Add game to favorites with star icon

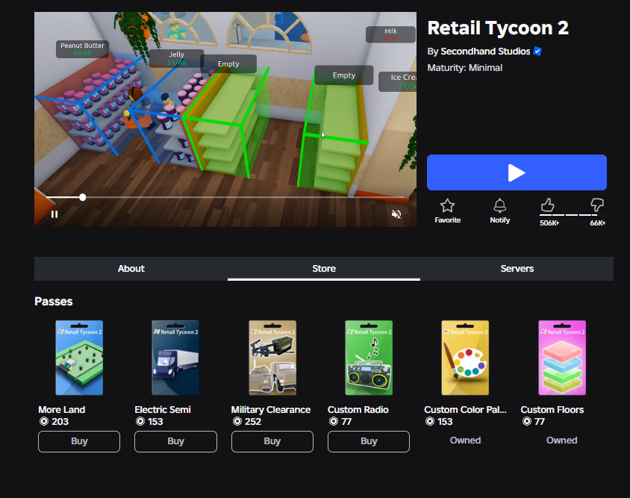click(447, 206)
